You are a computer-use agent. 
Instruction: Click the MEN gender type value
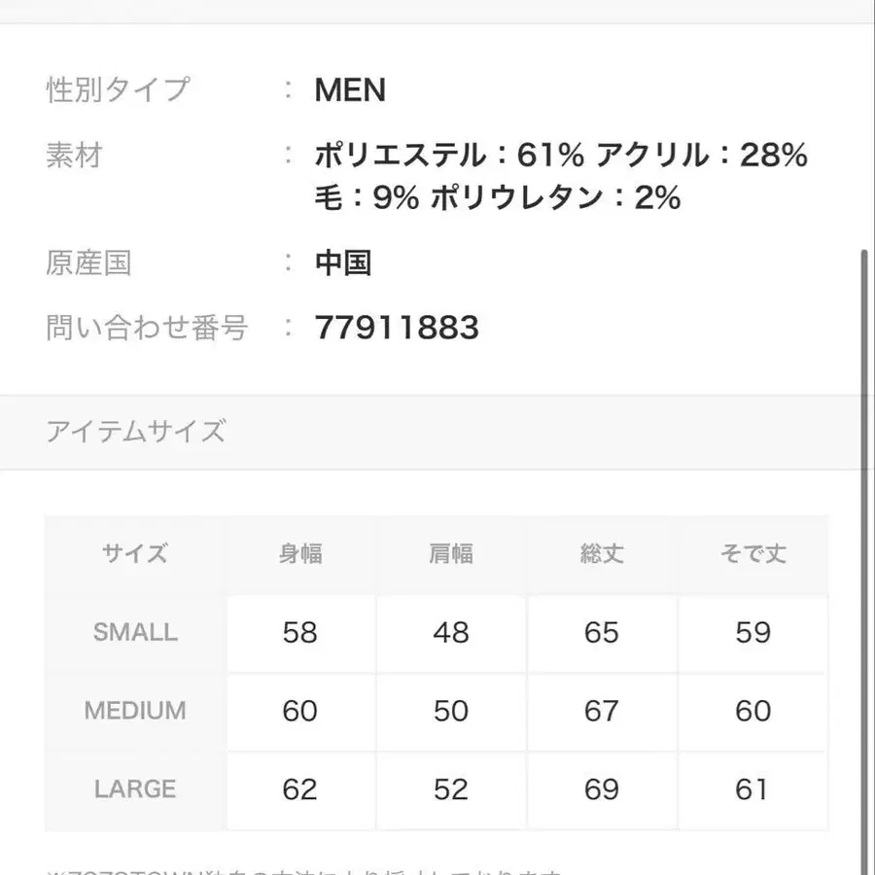tap(350, 90)
